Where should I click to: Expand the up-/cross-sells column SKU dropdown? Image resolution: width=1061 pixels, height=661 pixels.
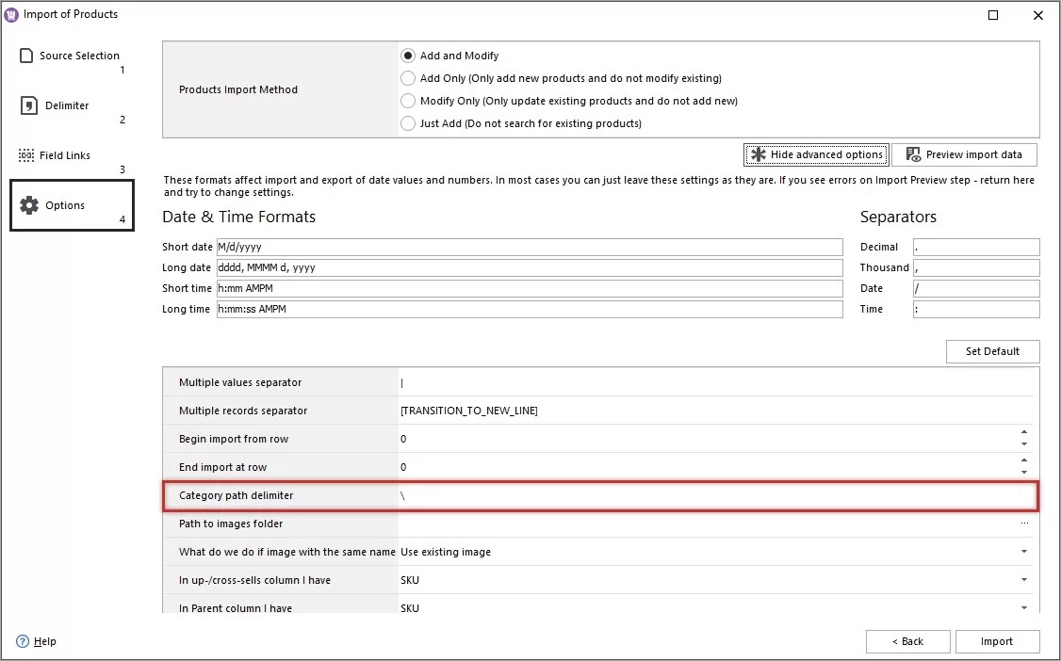[x=1023, y=580]
